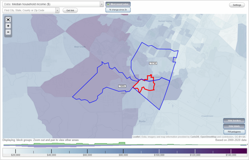Image resolution: width=249 pixels, height=160 pixels.
Task: Focus the Find City, State, County field
Action: click(x=29, y=11)
